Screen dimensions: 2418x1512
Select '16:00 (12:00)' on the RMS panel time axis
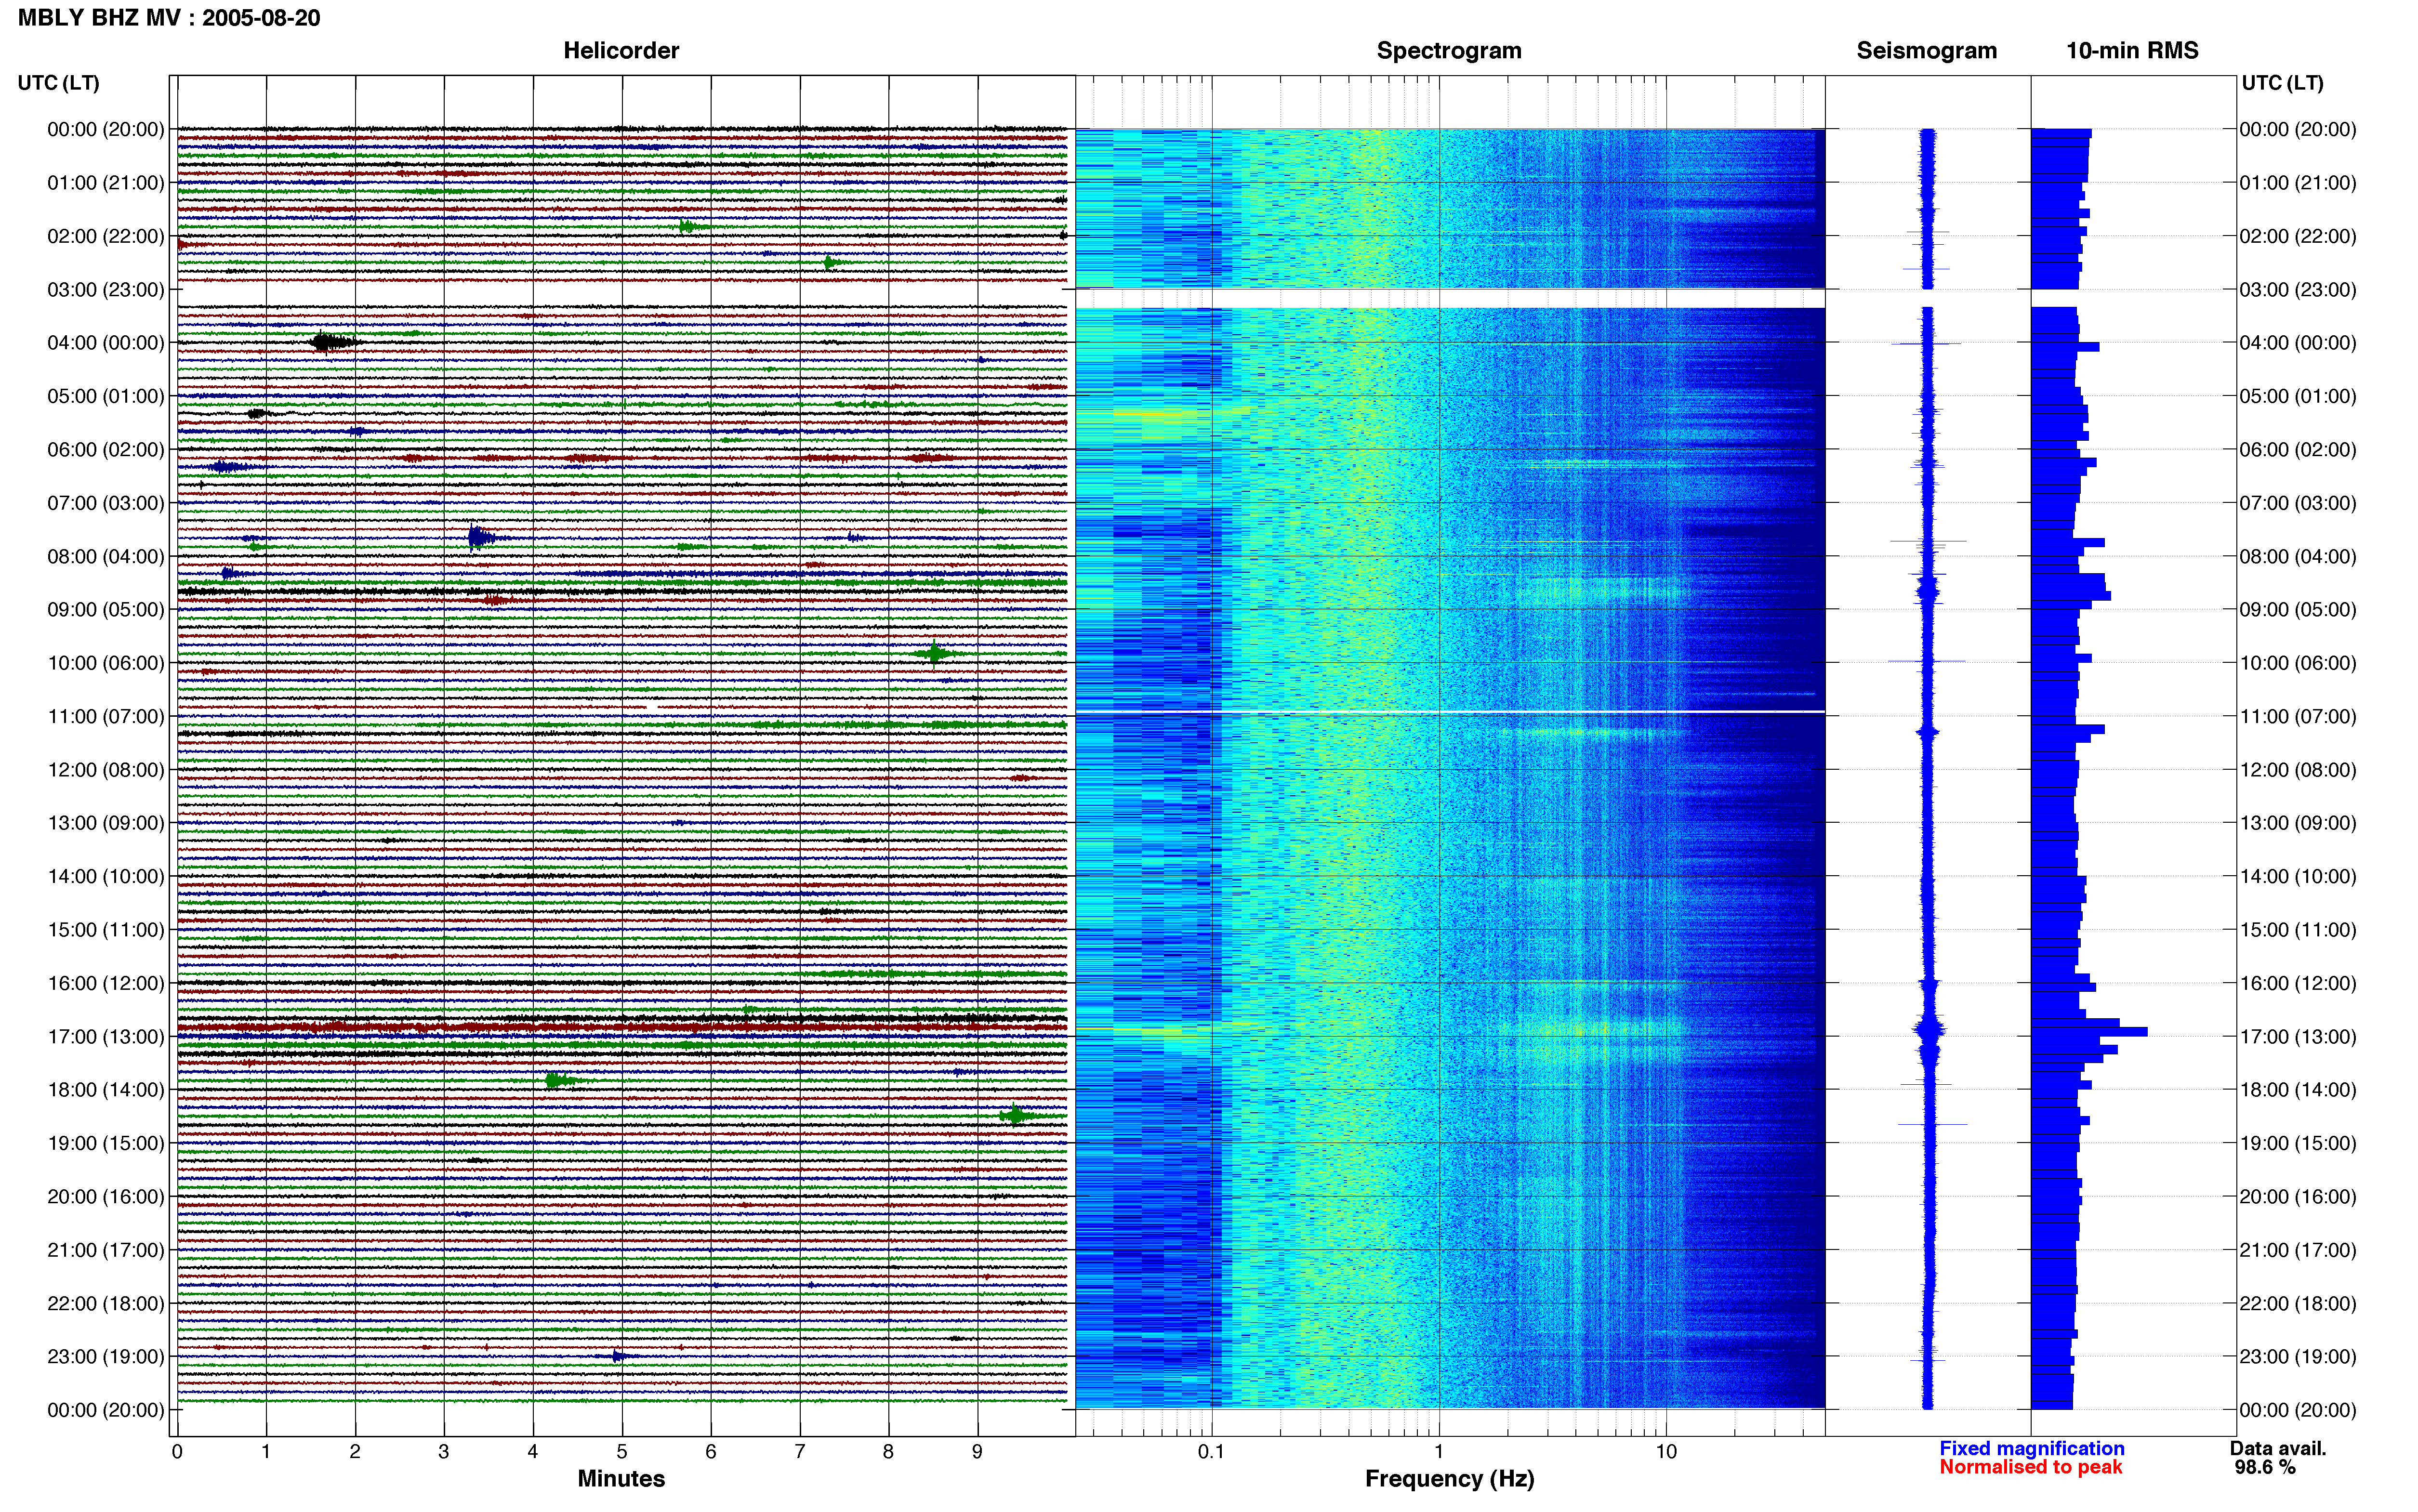pos(2298,983)
